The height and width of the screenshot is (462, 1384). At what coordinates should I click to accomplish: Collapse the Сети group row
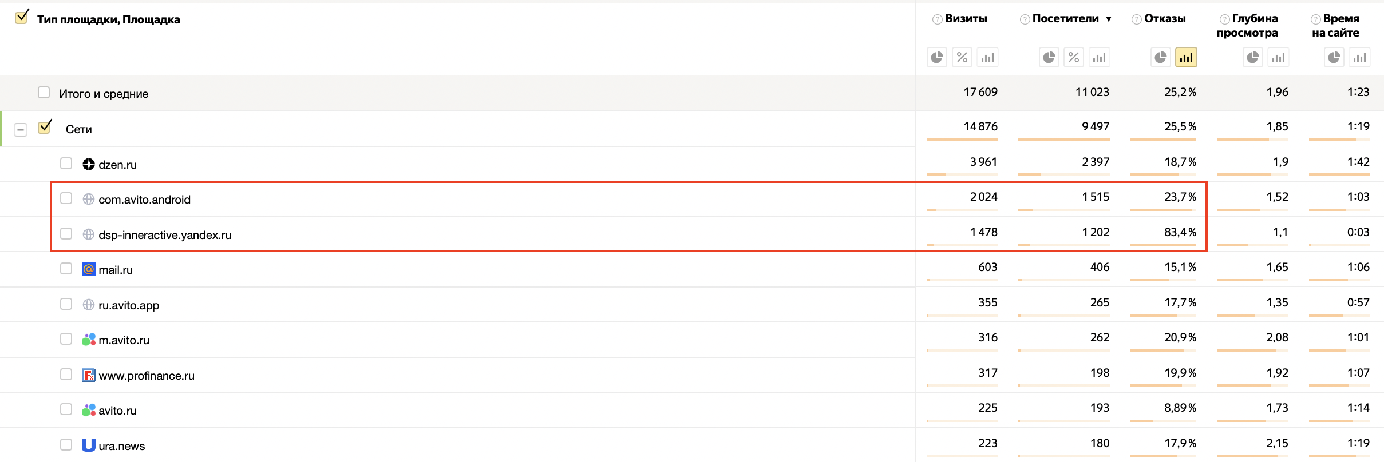(x=21, y=130)
